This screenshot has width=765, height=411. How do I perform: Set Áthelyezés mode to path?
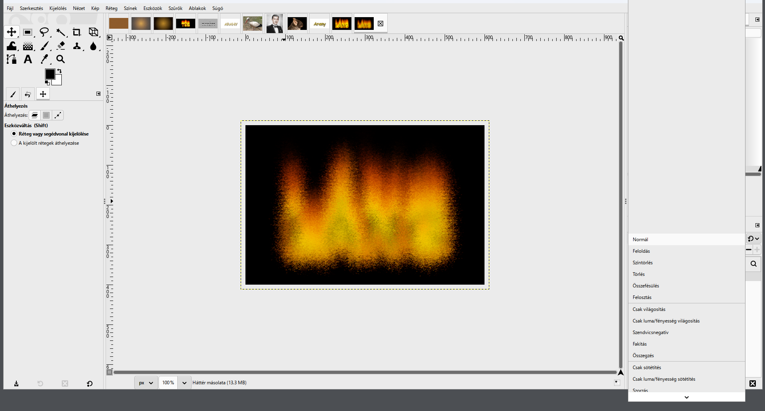[x=58, y=115]
